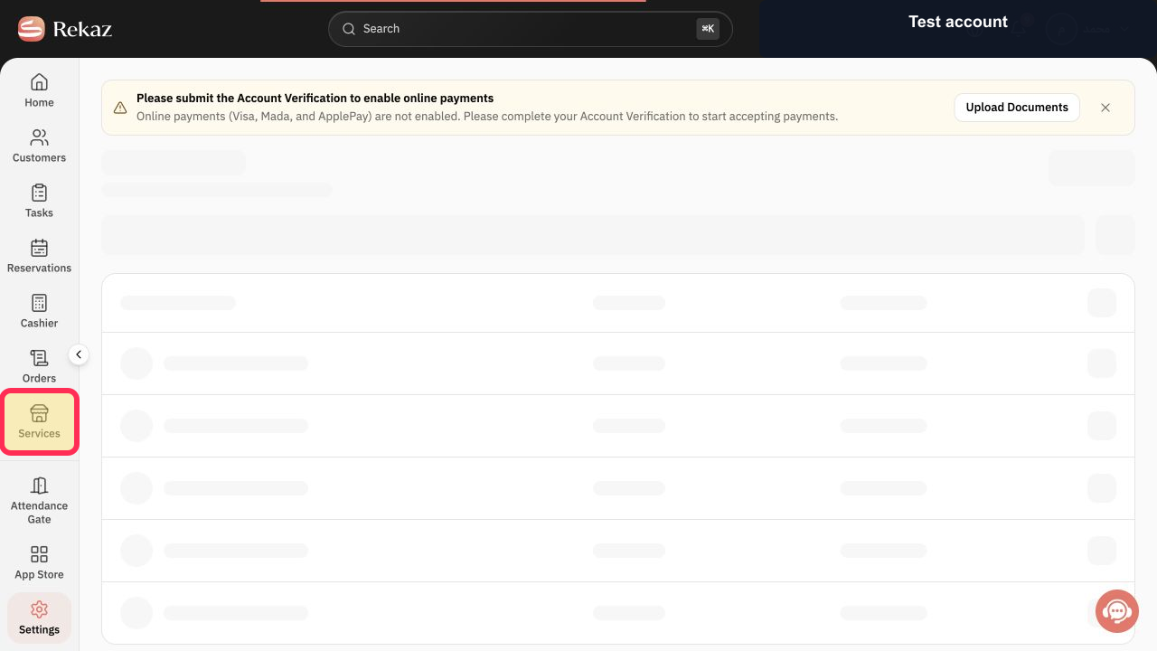The height and width of the screenshot is (651, 1157).
Task: Click the Search input field
Action: [x=531, y=29]
